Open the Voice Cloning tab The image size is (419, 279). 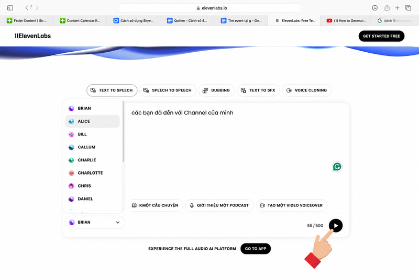click(x=307, y=90)
